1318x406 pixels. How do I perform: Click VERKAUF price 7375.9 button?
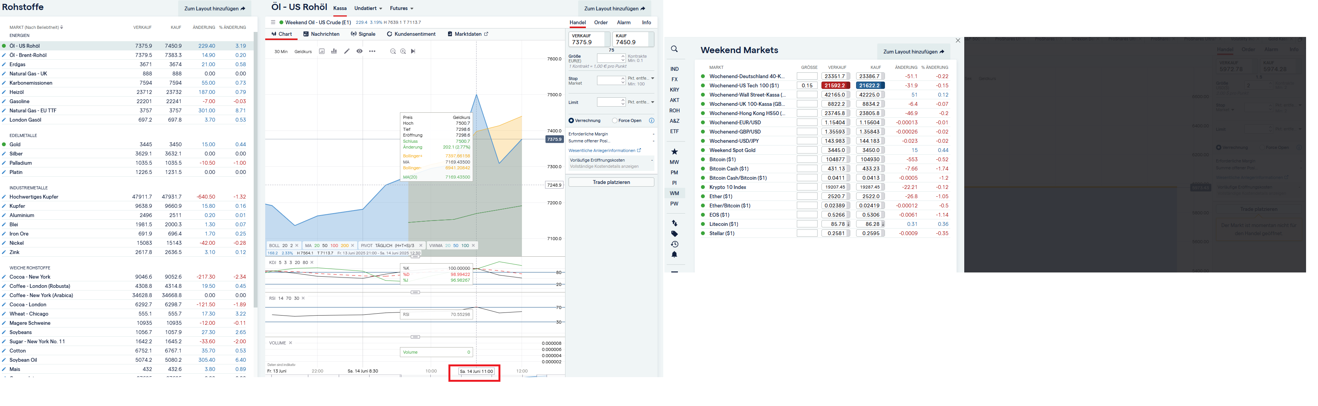[589, 39]
